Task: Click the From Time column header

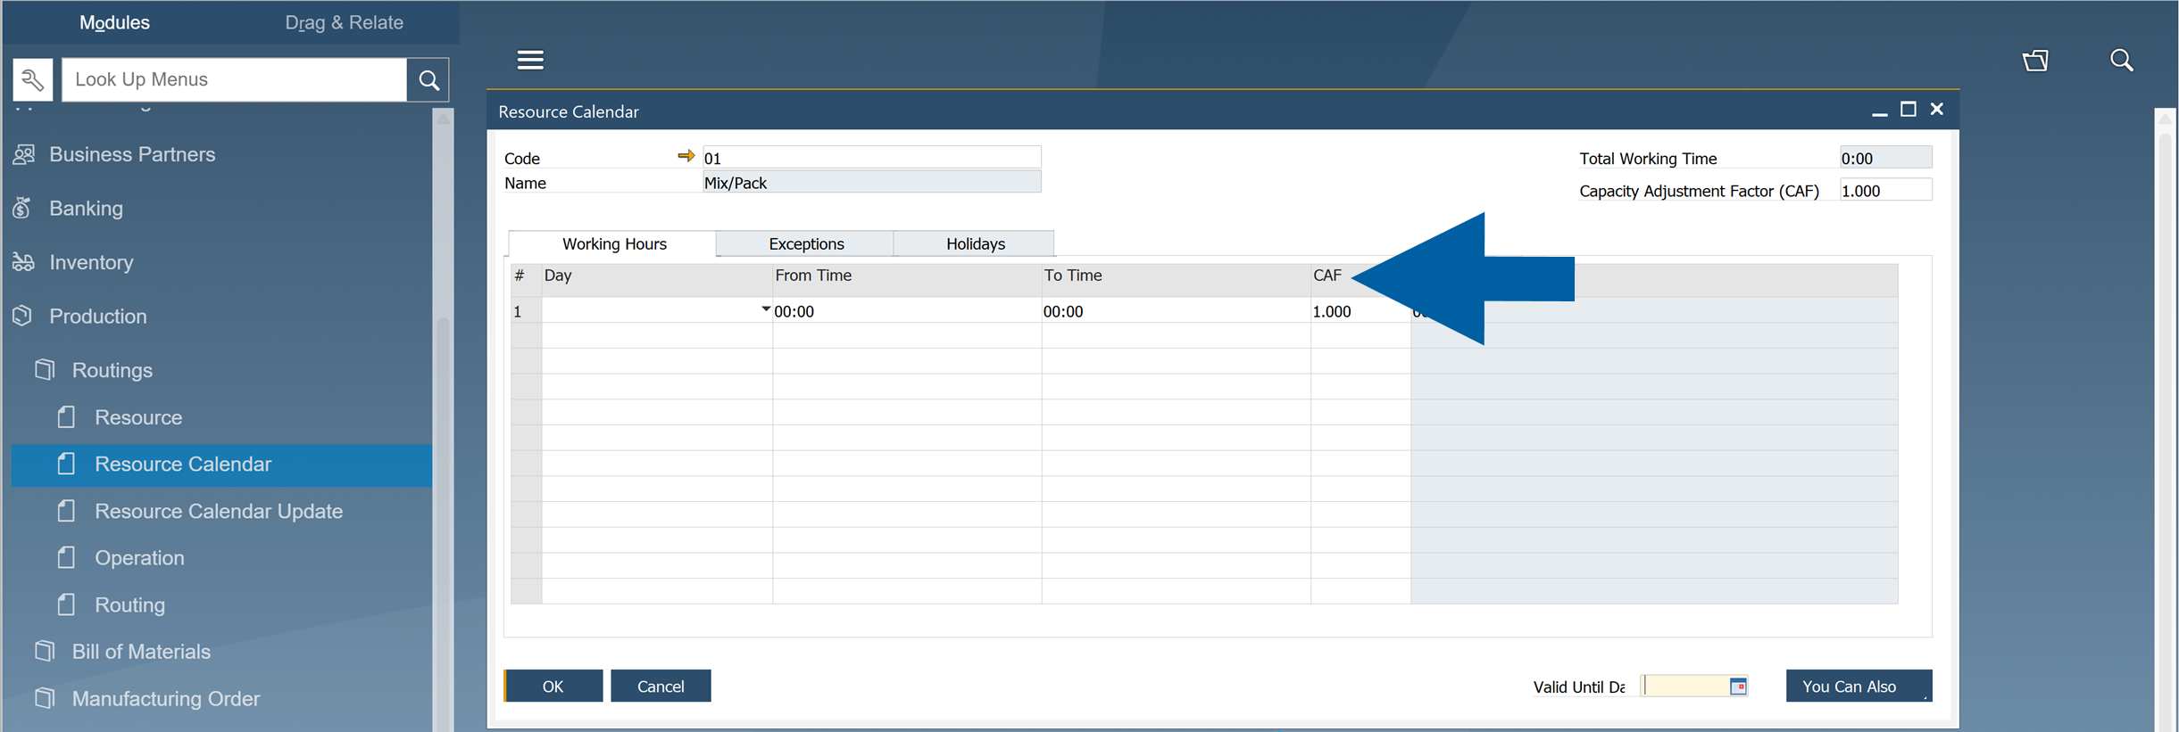Action: coord(907,280)
